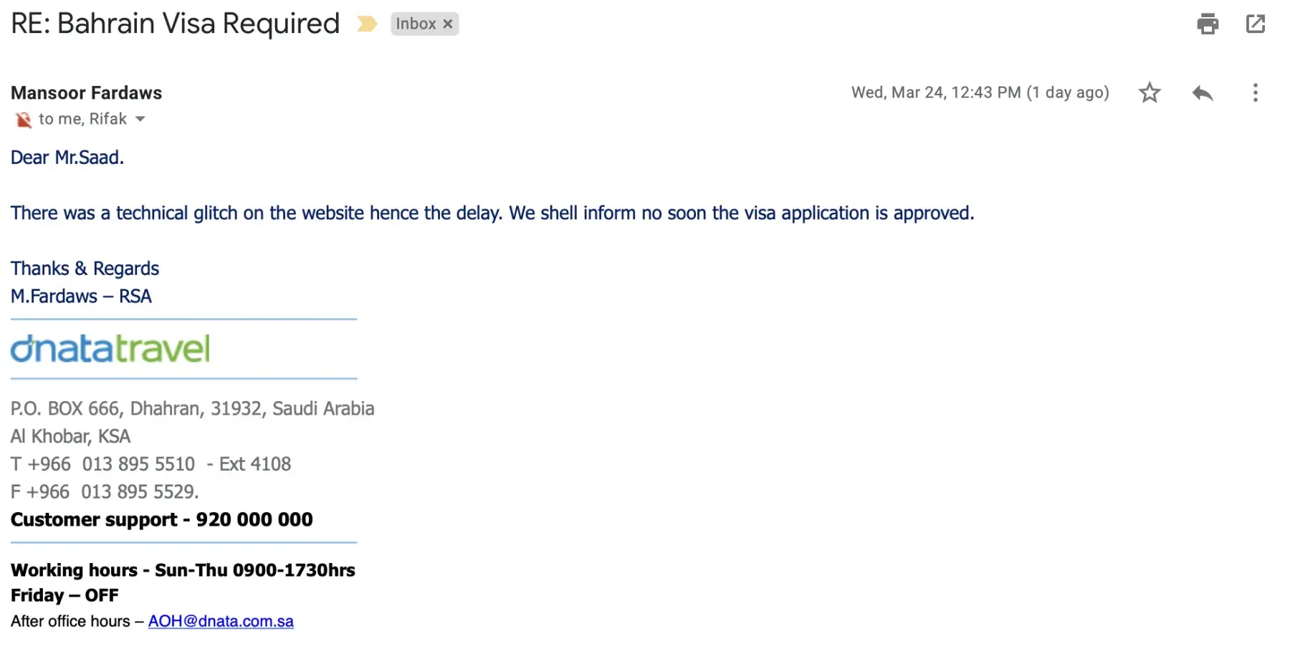Click the Wed, Mar 24 timestamp

pos(980,92)
